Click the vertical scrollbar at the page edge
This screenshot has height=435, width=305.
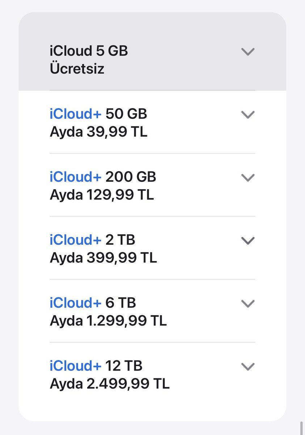coord(301,428)
